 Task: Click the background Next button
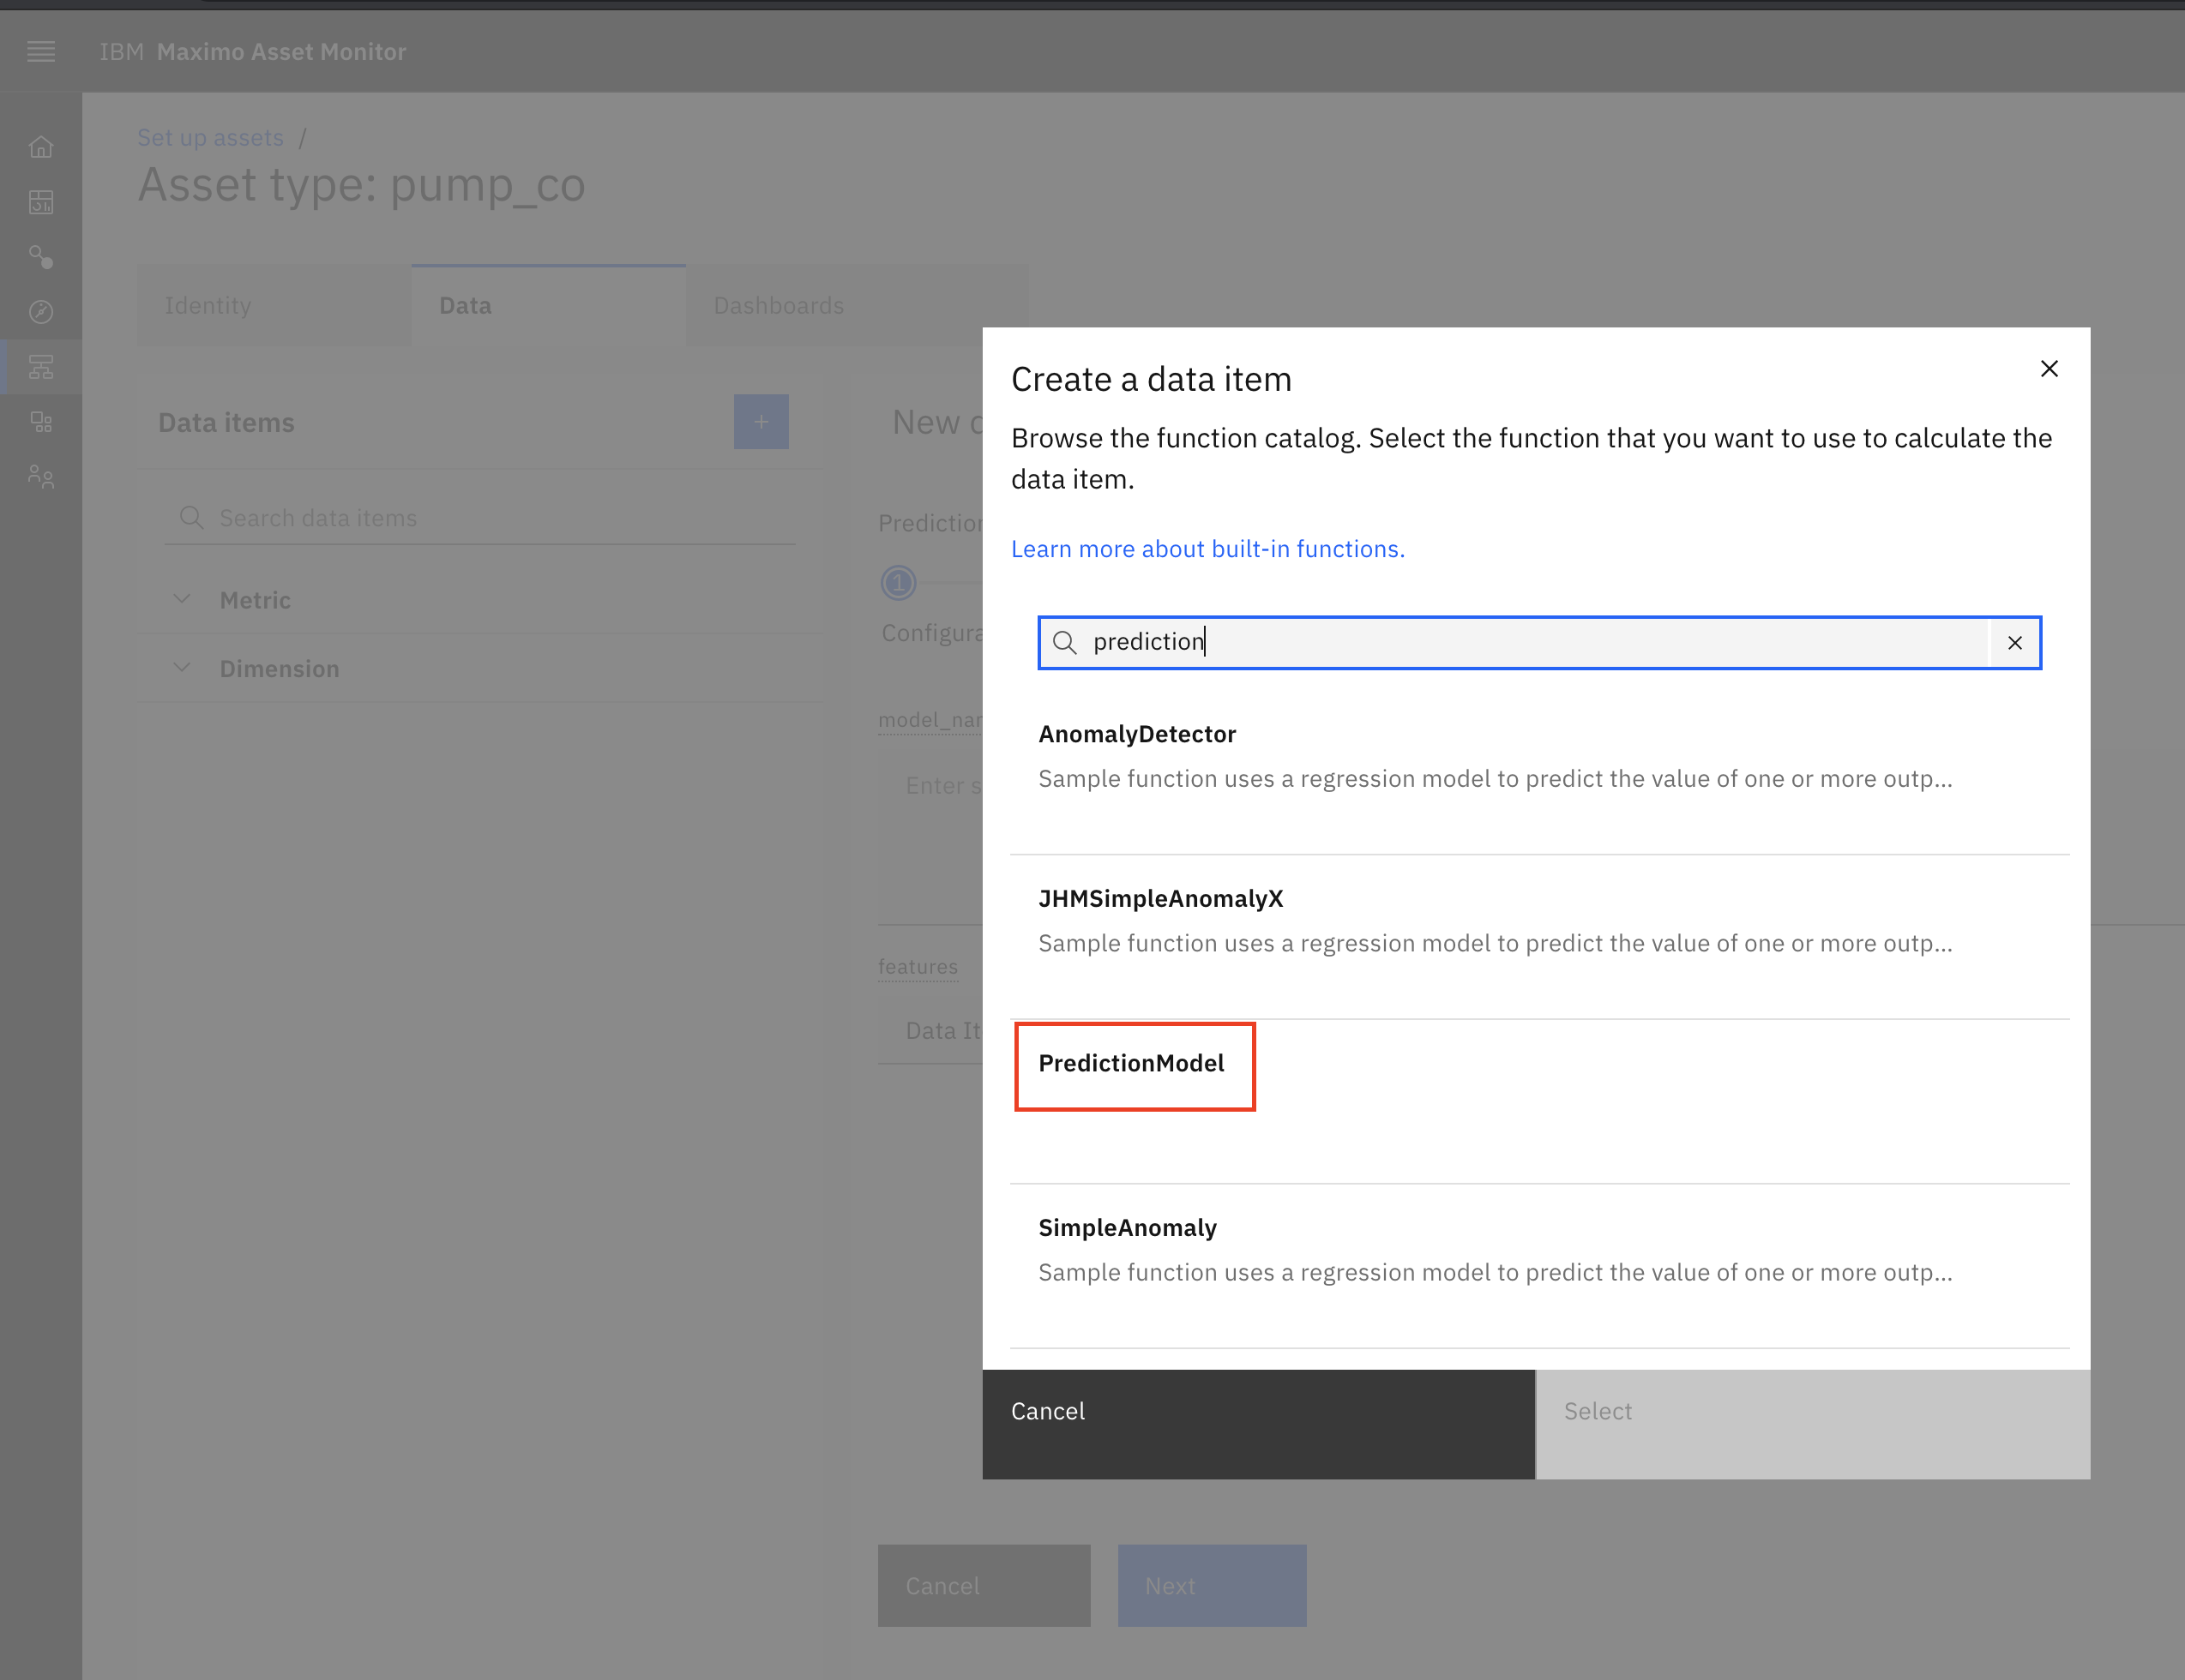[x=1213, y=1586]
